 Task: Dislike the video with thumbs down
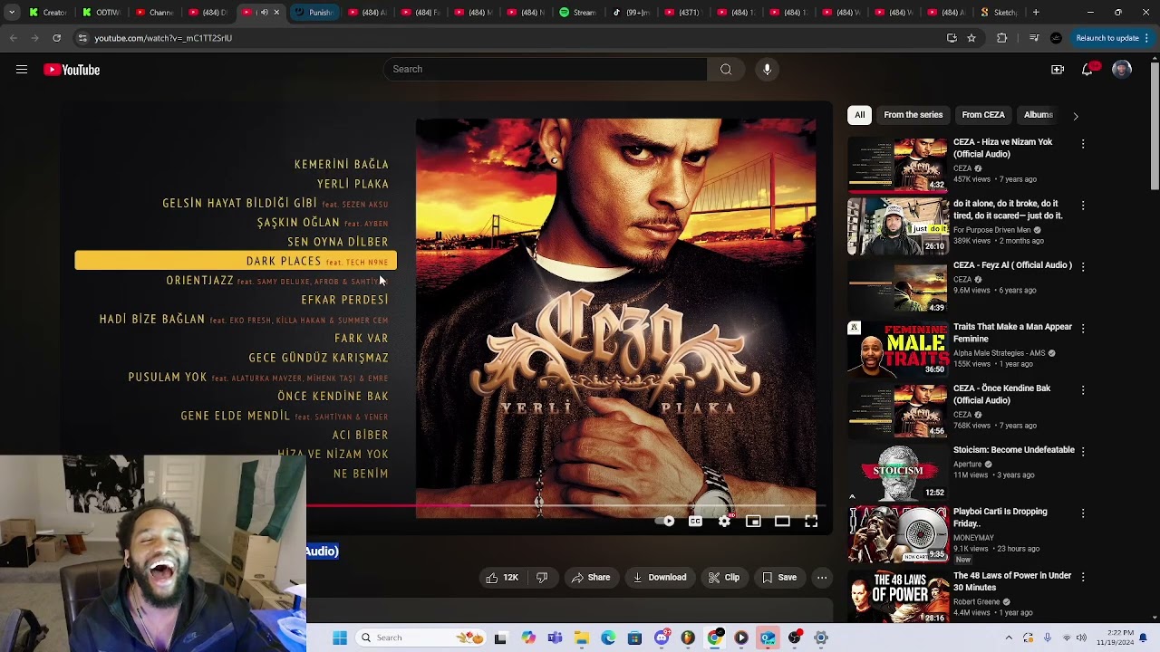pos(542,577)
